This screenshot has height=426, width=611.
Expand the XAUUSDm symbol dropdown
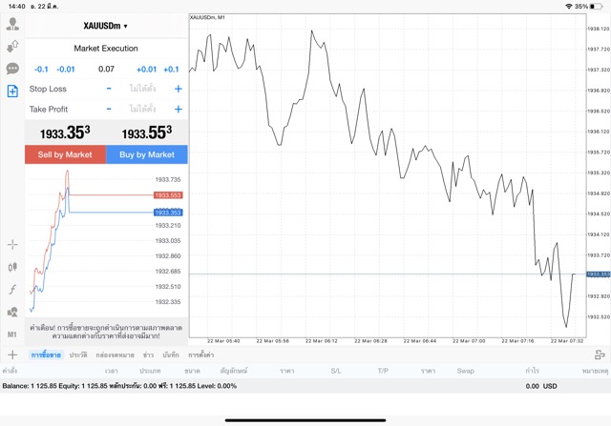[106, 26]
